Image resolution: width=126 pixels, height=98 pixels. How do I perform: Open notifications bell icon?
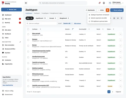click(99, 3)
